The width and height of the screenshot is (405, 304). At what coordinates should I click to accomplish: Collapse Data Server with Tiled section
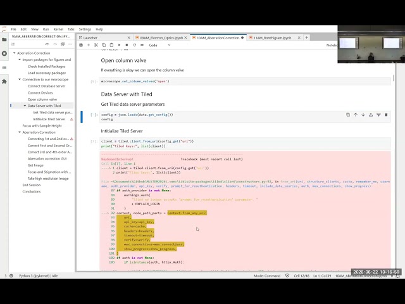[25, 106]
